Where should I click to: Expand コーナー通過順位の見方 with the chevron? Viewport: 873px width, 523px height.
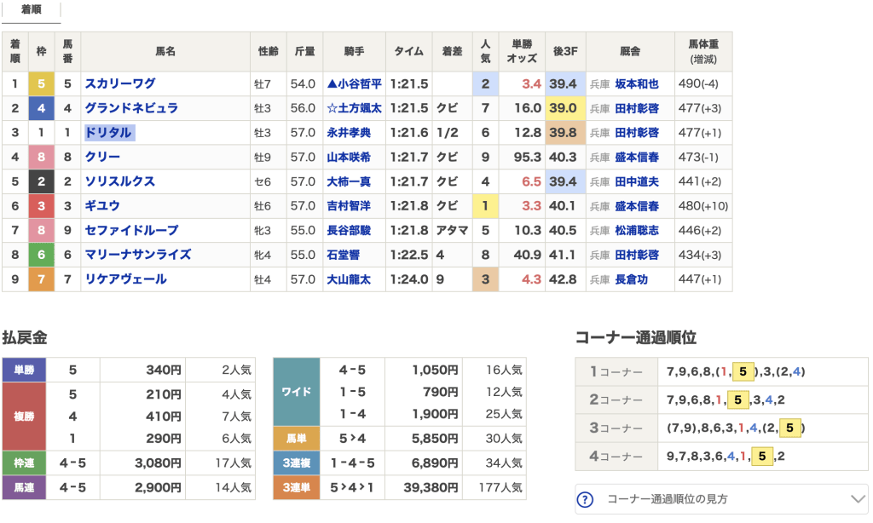pyautogui.click(x=858, y=499)
